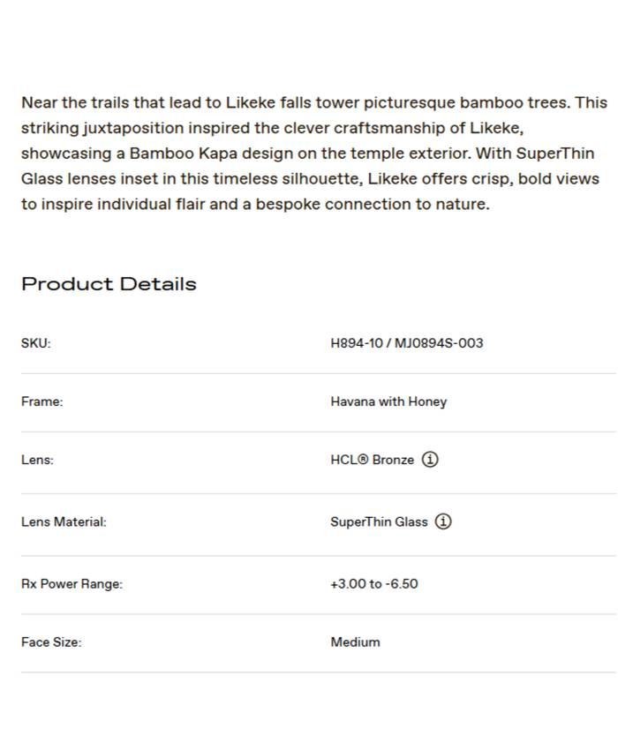
Task: Click the Face Size: row label
Action: point(51,641)
